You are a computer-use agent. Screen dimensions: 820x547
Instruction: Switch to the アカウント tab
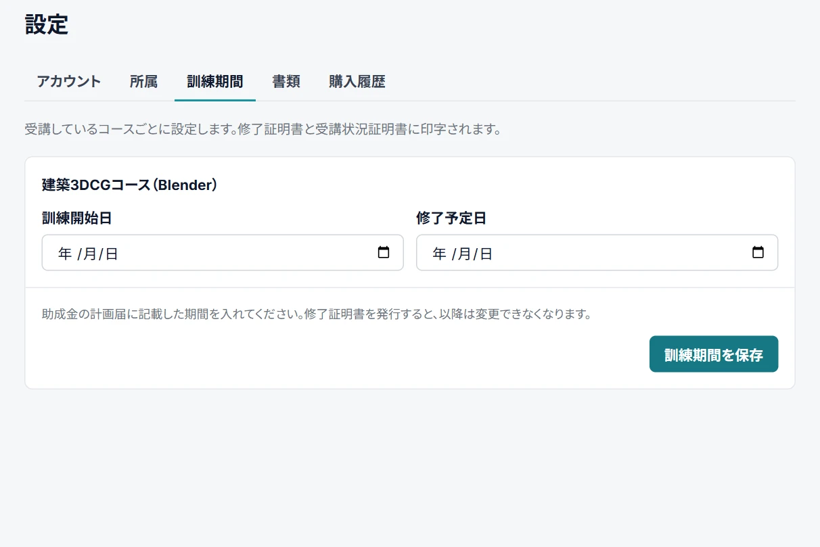click(69, 82)
